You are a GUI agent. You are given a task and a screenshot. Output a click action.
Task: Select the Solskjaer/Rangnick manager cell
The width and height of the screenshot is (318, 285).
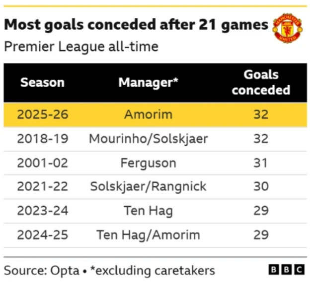click(x=148, y=186)
